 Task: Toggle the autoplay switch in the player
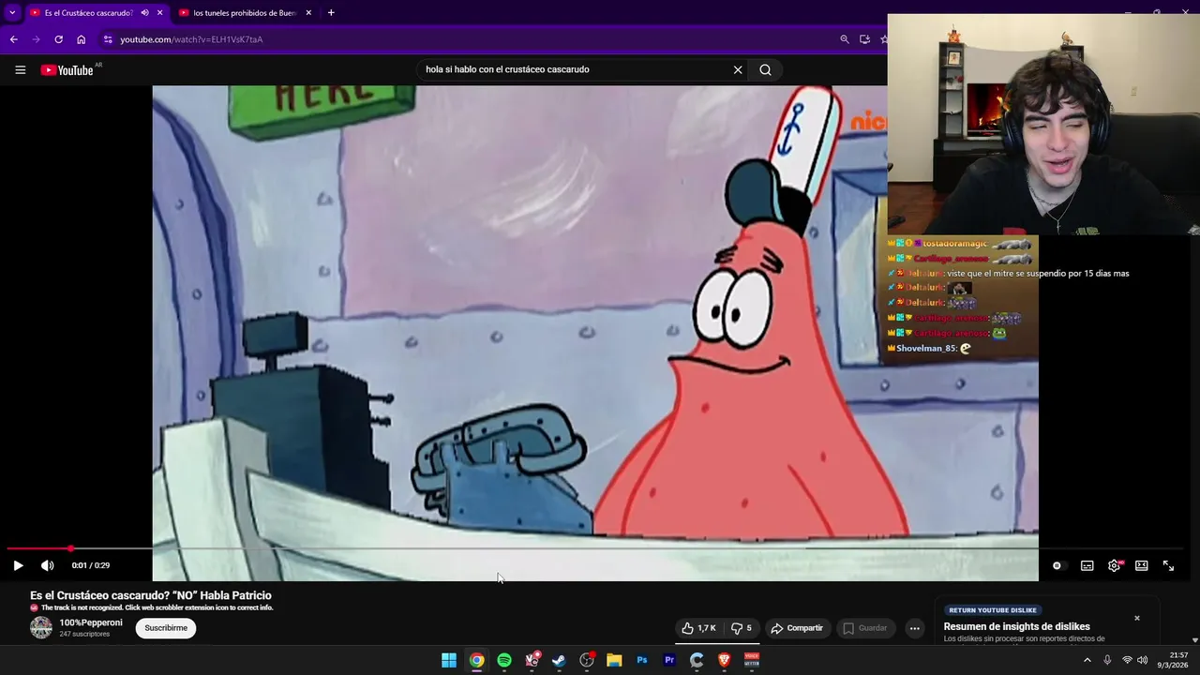pyautogui.click(x=1057, y=565)
